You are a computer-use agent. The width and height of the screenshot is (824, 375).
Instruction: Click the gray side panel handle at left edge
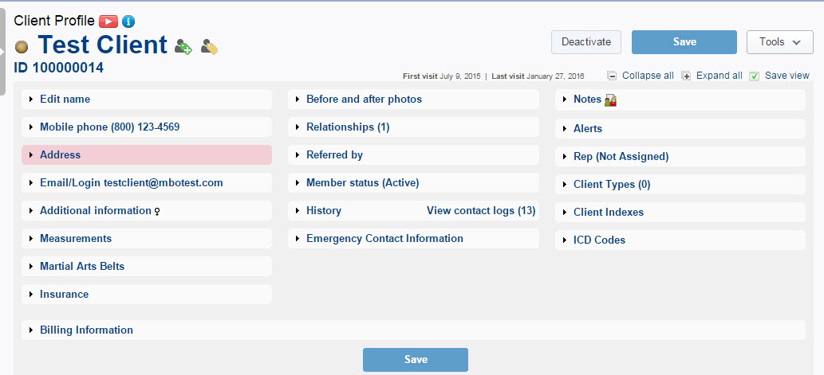tap(2, 53)
